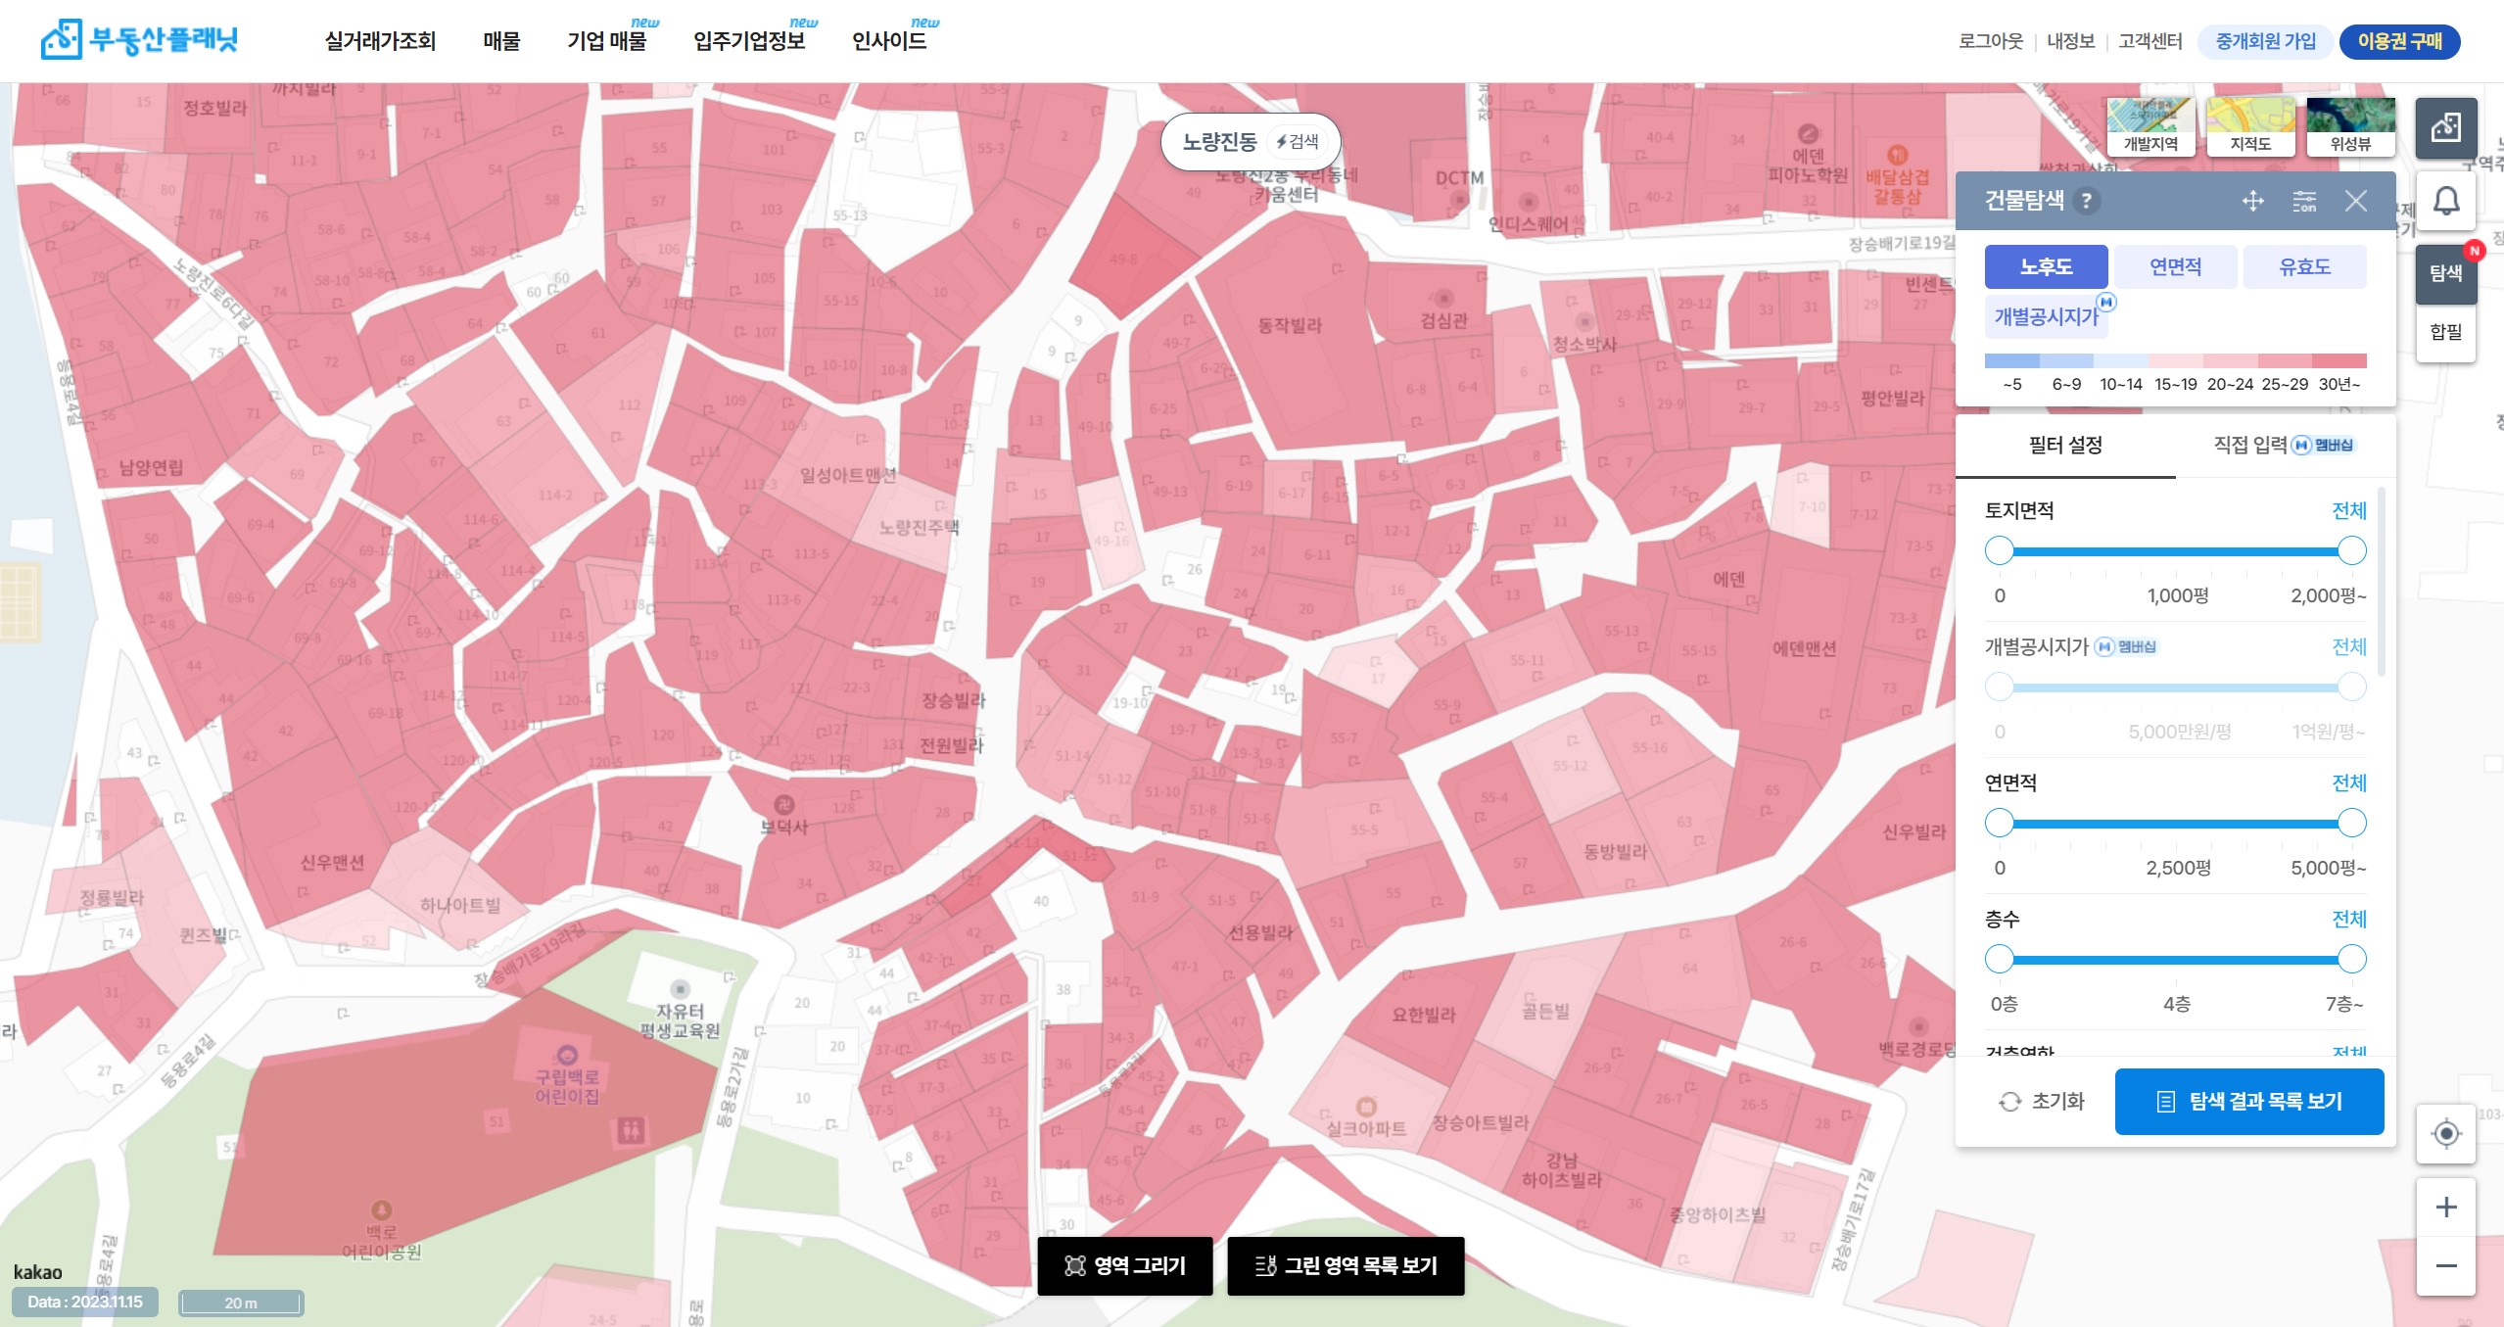
Task: Open the 실거래가조회 menu
Action: tap(380, 41)
